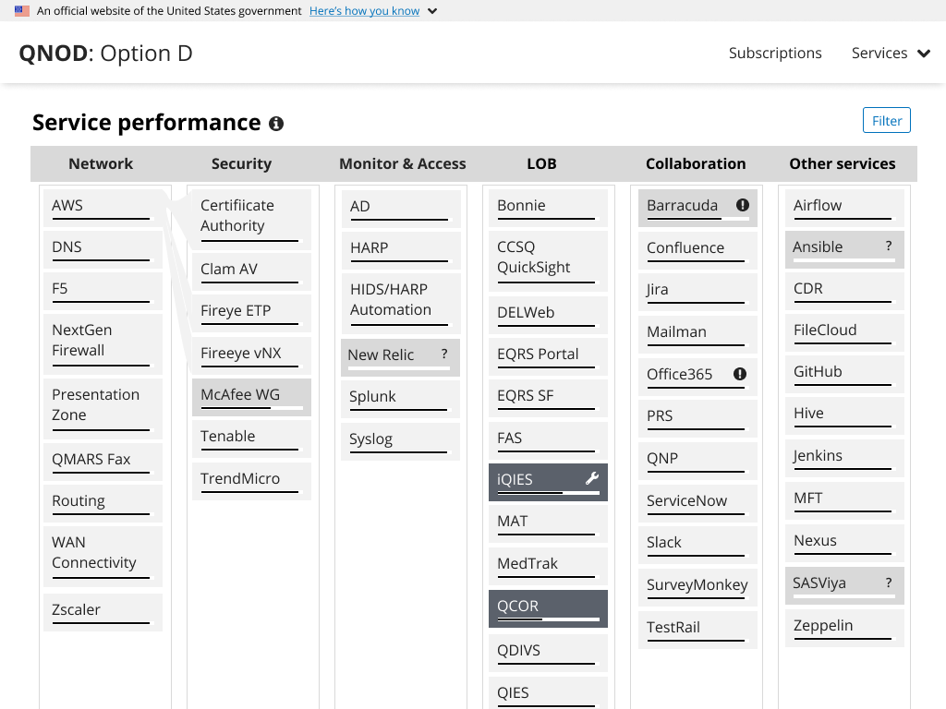The image size is (946, 709).
Task: Click the SurveyMonkey text
Action: click(697, 584)
